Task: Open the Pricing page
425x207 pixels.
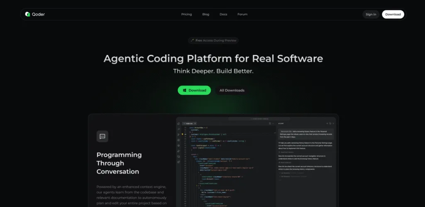Action: [186, 15]
